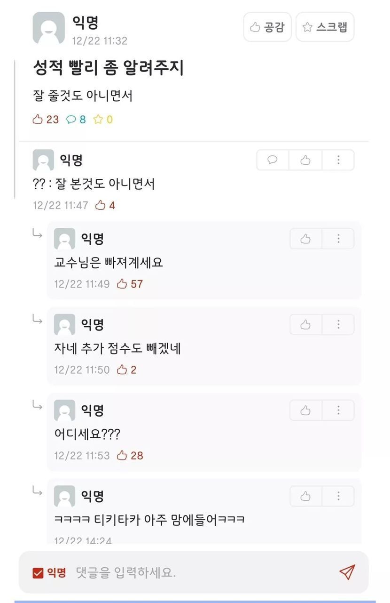Like the '잘 본것도 아니면서' comment
Screen dimensions: 390x603
[305, 160]
